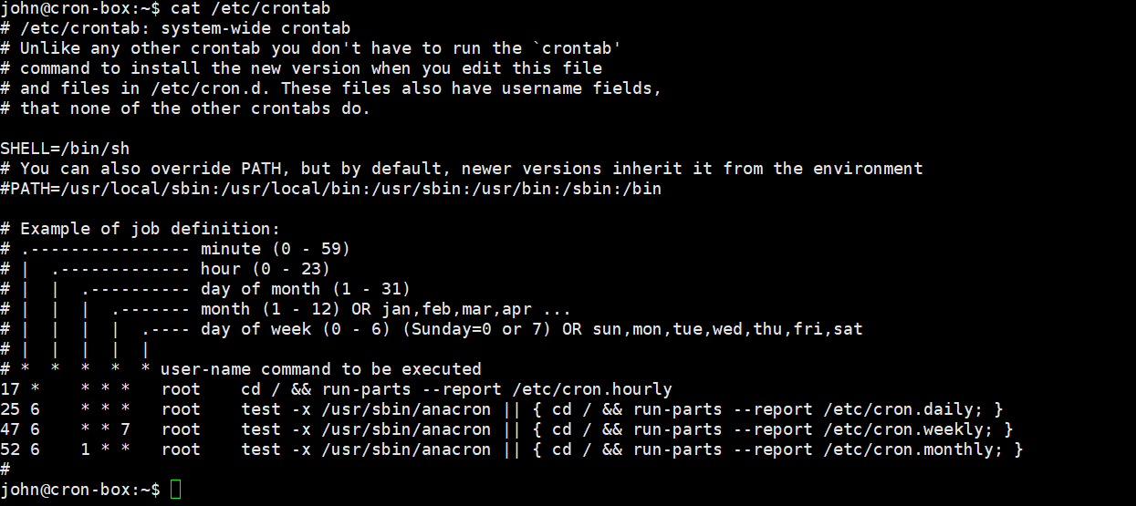Click 'Example of job definition:' comment

(x=151, y=229)
